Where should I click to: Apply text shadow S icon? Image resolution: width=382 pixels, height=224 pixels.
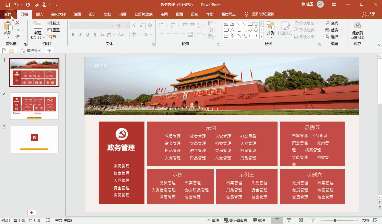point(95,35)
